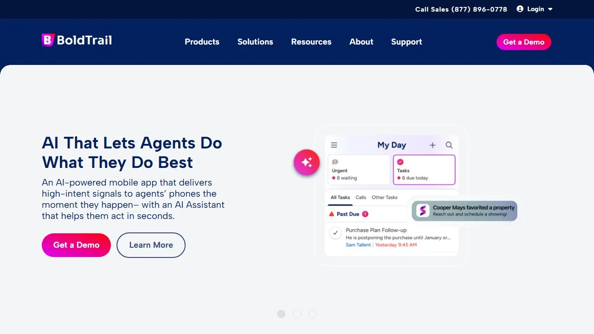Viewport: 594px width, 334px height.
Task: Click the Tasks pink checkmark icon
Action: (x=400, y=162)
